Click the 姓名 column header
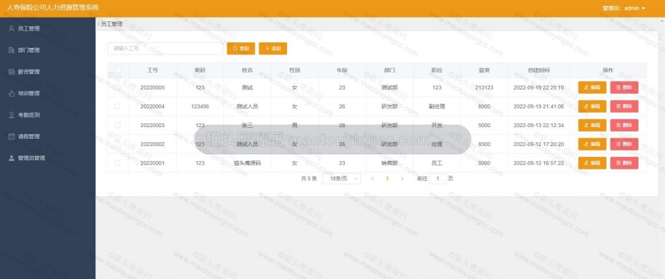The image size is (665, 279). [x=247, y=70]
